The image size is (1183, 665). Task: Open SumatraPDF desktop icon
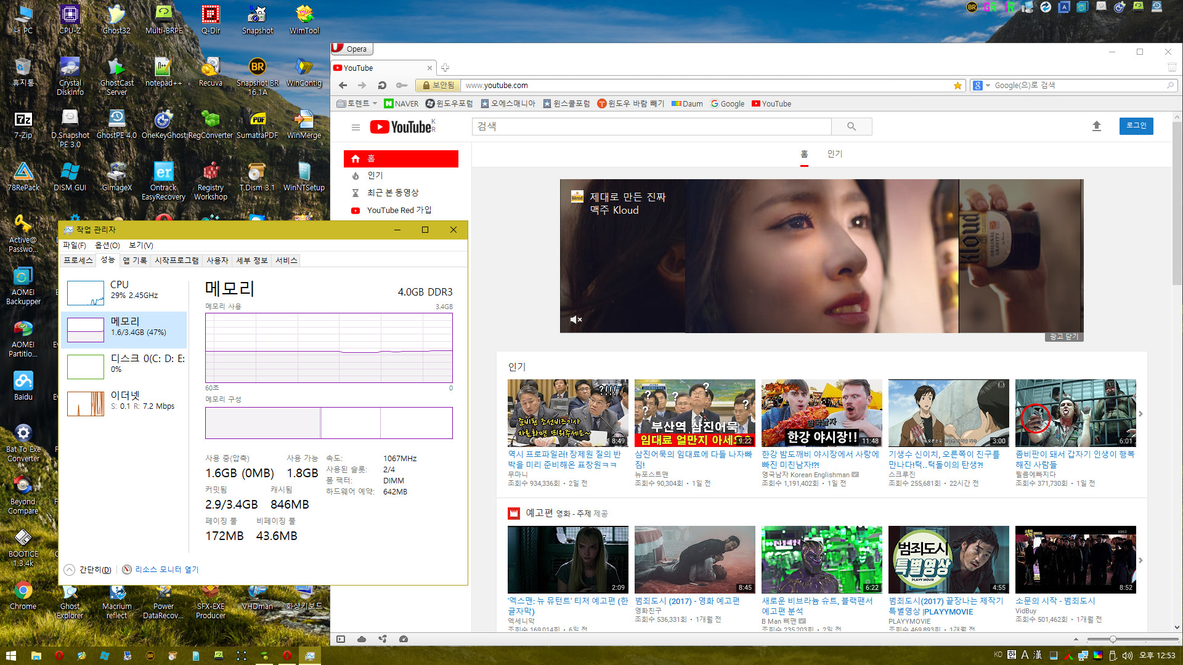[x=258, y=124]
